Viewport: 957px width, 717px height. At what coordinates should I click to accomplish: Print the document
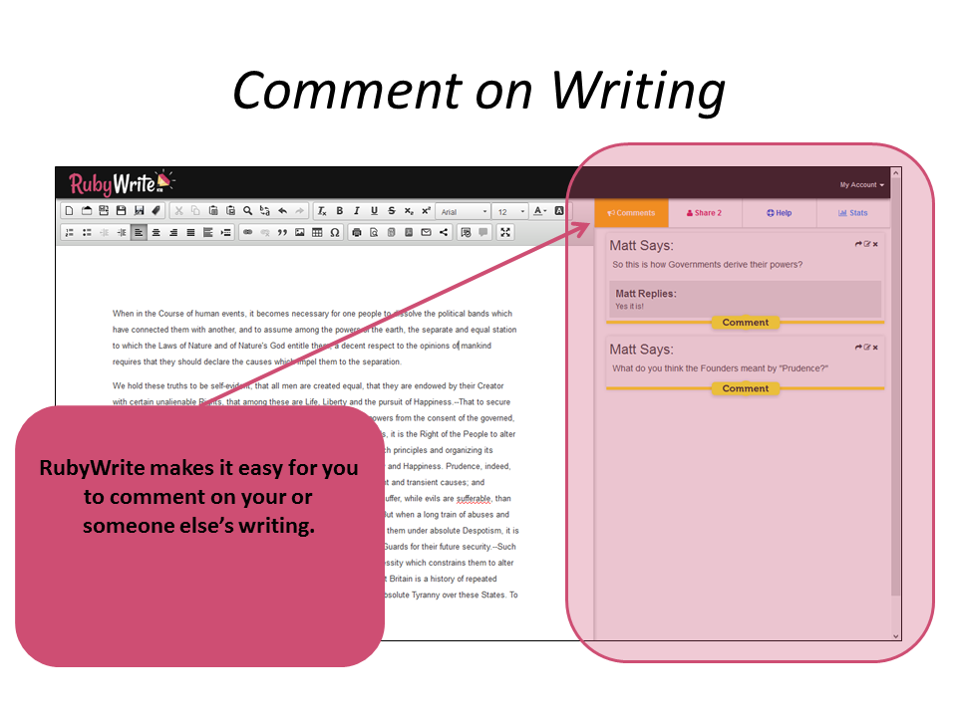pyautogui.click(x=357, y=232)
